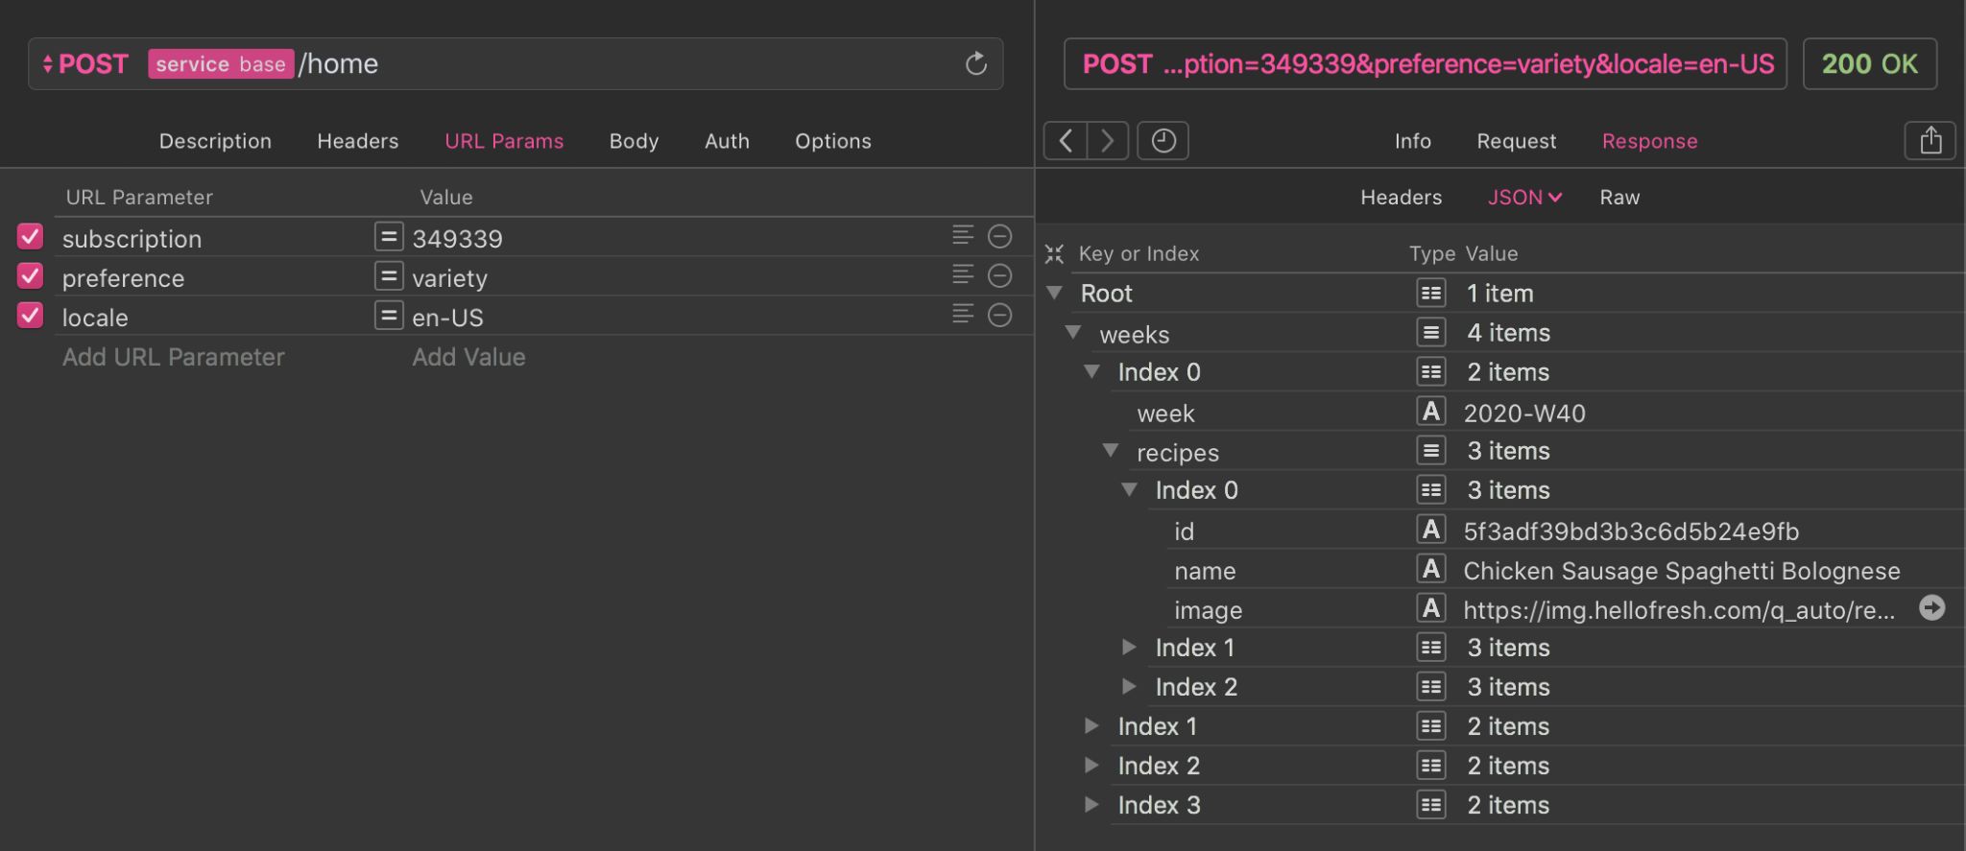Screen dimensions: 1966x851
Task: Remove the locale parameter with minus icon
Action: click(x=1000, y=315)
